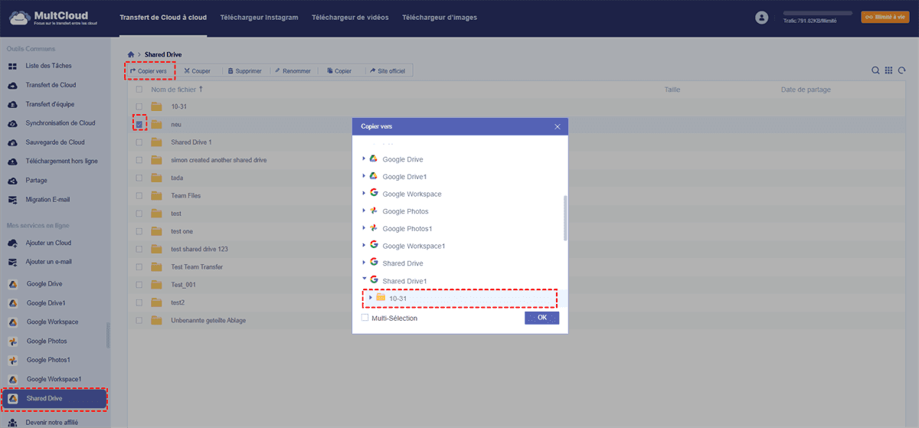The height and width of the screenshot is (428, 919).
Task: Open Partage in sidebar
Action: pyautogui.click(x=36, y=181)
